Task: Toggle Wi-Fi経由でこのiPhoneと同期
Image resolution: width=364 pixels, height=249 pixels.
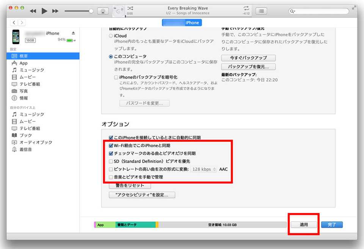Action: point(111,146)
